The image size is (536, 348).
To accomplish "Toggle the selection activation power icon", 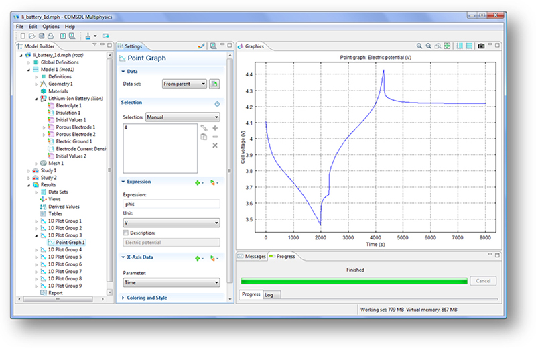I will 217,103.
